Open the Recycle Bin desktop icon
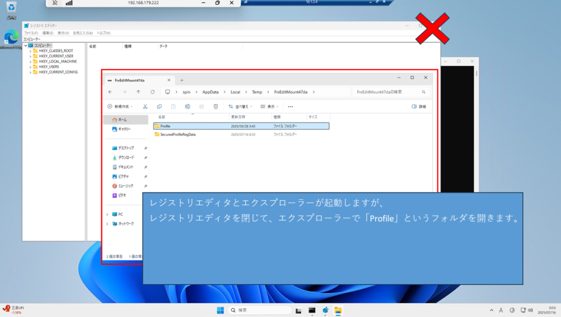 coord(11,10)
